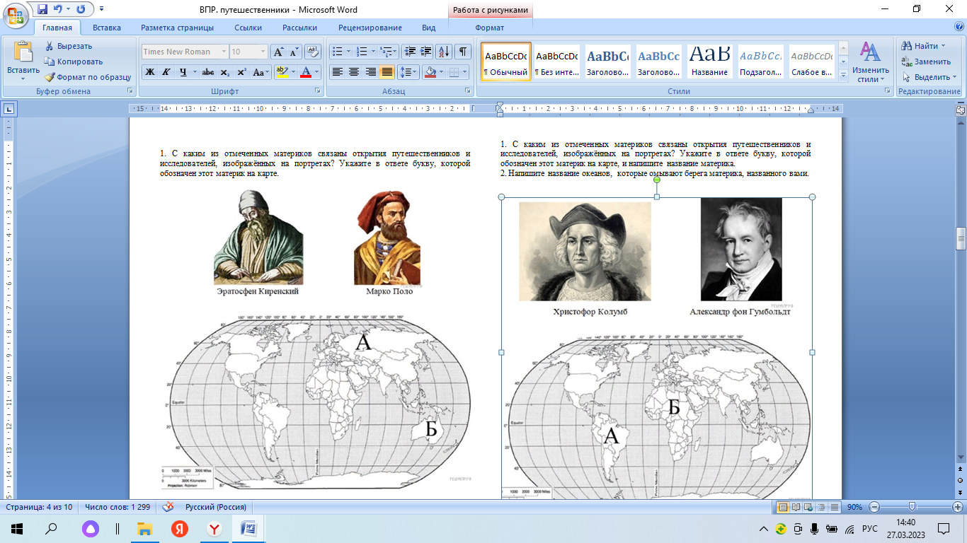Click the zoom in plus button

pyautogui.click(x=957, y=507)
